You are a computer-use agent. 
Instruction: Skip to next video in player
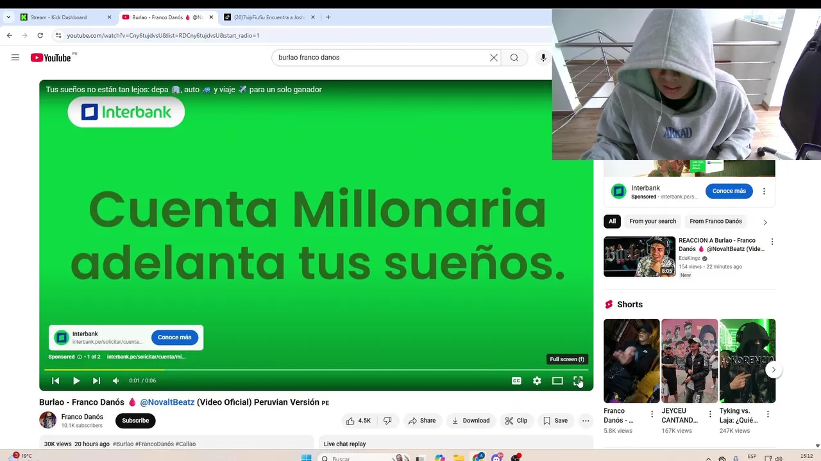point(96,380)
